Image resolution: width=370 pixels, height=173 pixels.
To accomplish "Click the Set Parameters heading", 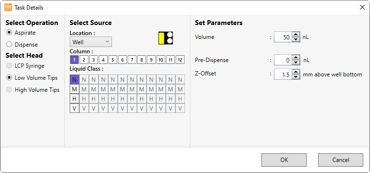I will [219, 23].
